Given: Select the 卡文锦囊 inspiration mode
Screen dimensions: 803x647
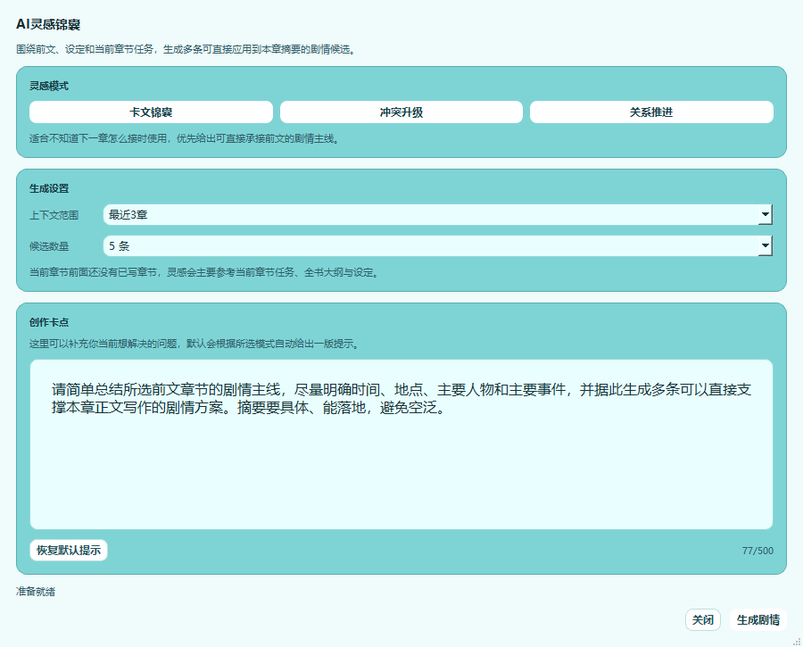Looking at the screenshot, I should click(x=151, y=112).
